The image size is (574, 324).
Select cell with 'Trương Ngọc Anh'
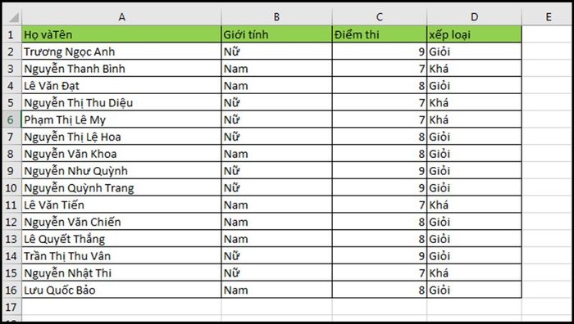121,52
